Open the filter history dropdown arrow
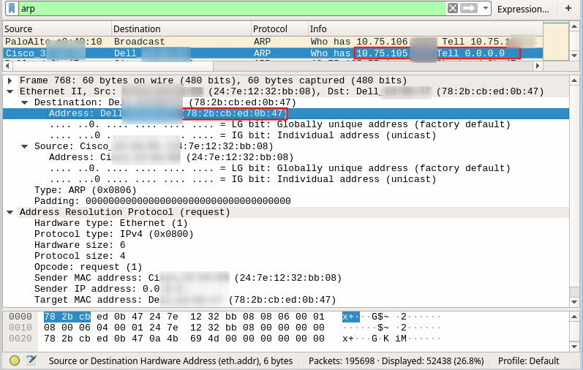 (485, 8)
